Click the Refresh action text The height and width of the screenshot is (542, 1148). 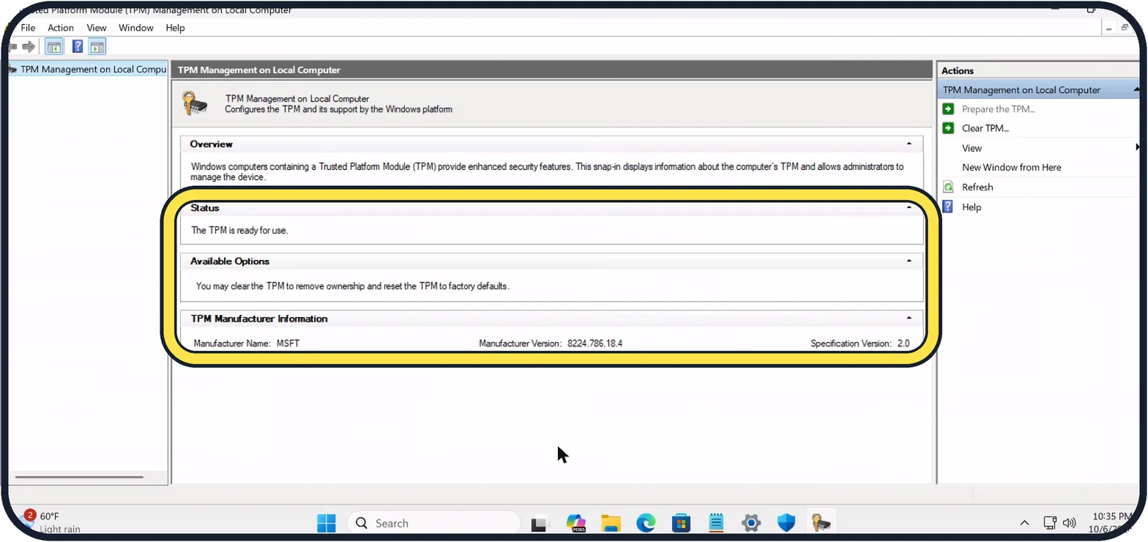tap(977, 187)
